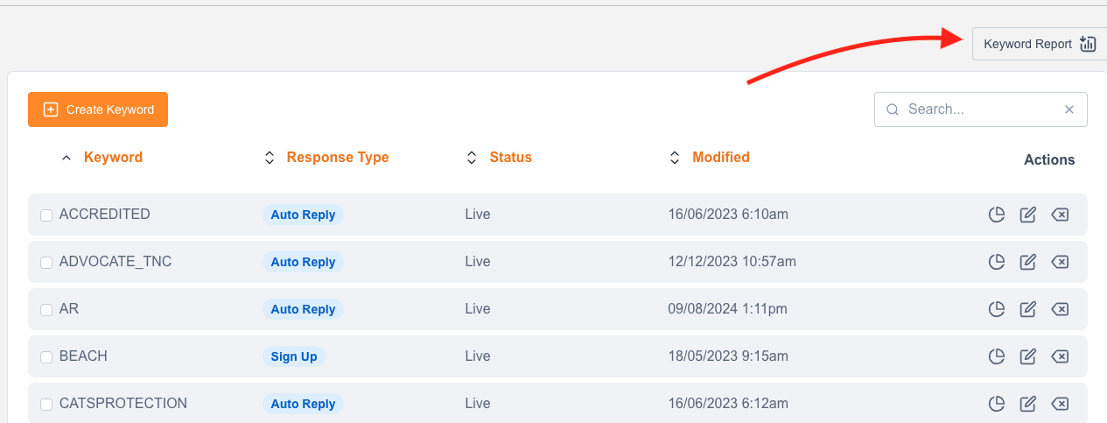Clear the search field with X icon

[x=1068, y=109]
